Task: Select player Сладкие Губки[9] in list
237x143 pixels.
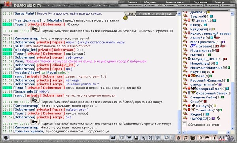Action: 205,97
